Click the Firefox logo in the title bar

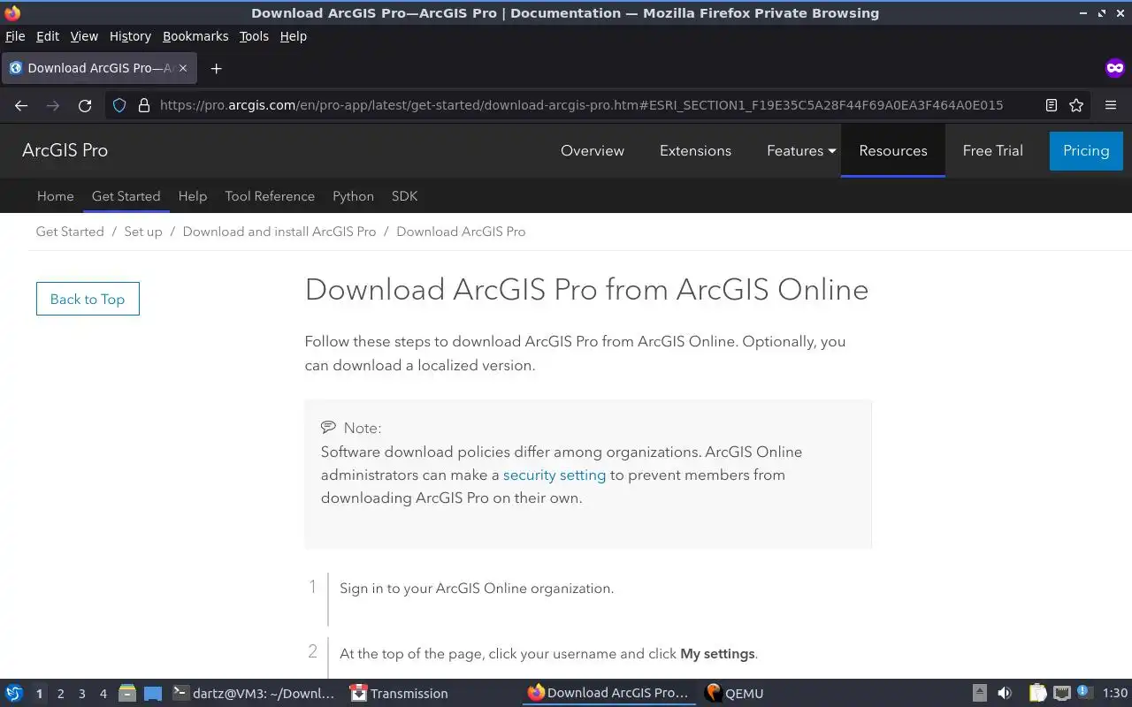[12, 12]
